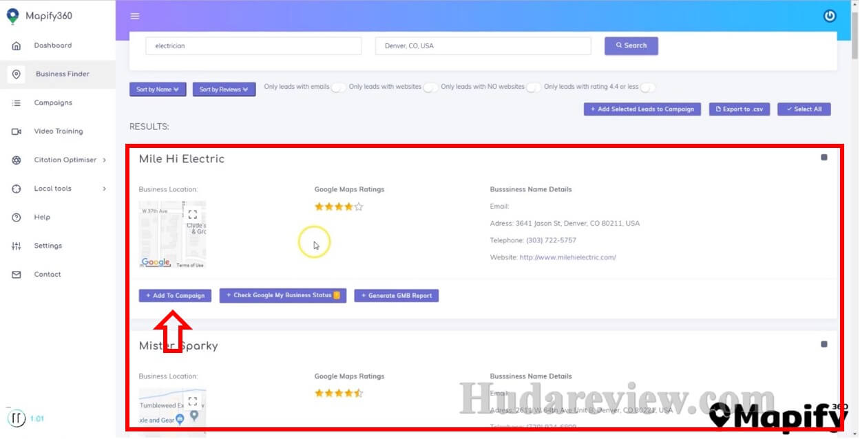Image resolution: width=860 pixels, height=439 pixels.
Task: Click the power logout icon
Action: [x=830, y=16]
